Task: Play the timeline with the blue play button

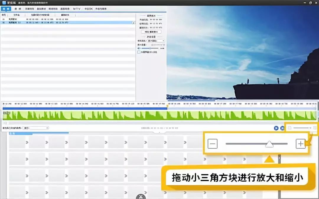Action: 276,128
